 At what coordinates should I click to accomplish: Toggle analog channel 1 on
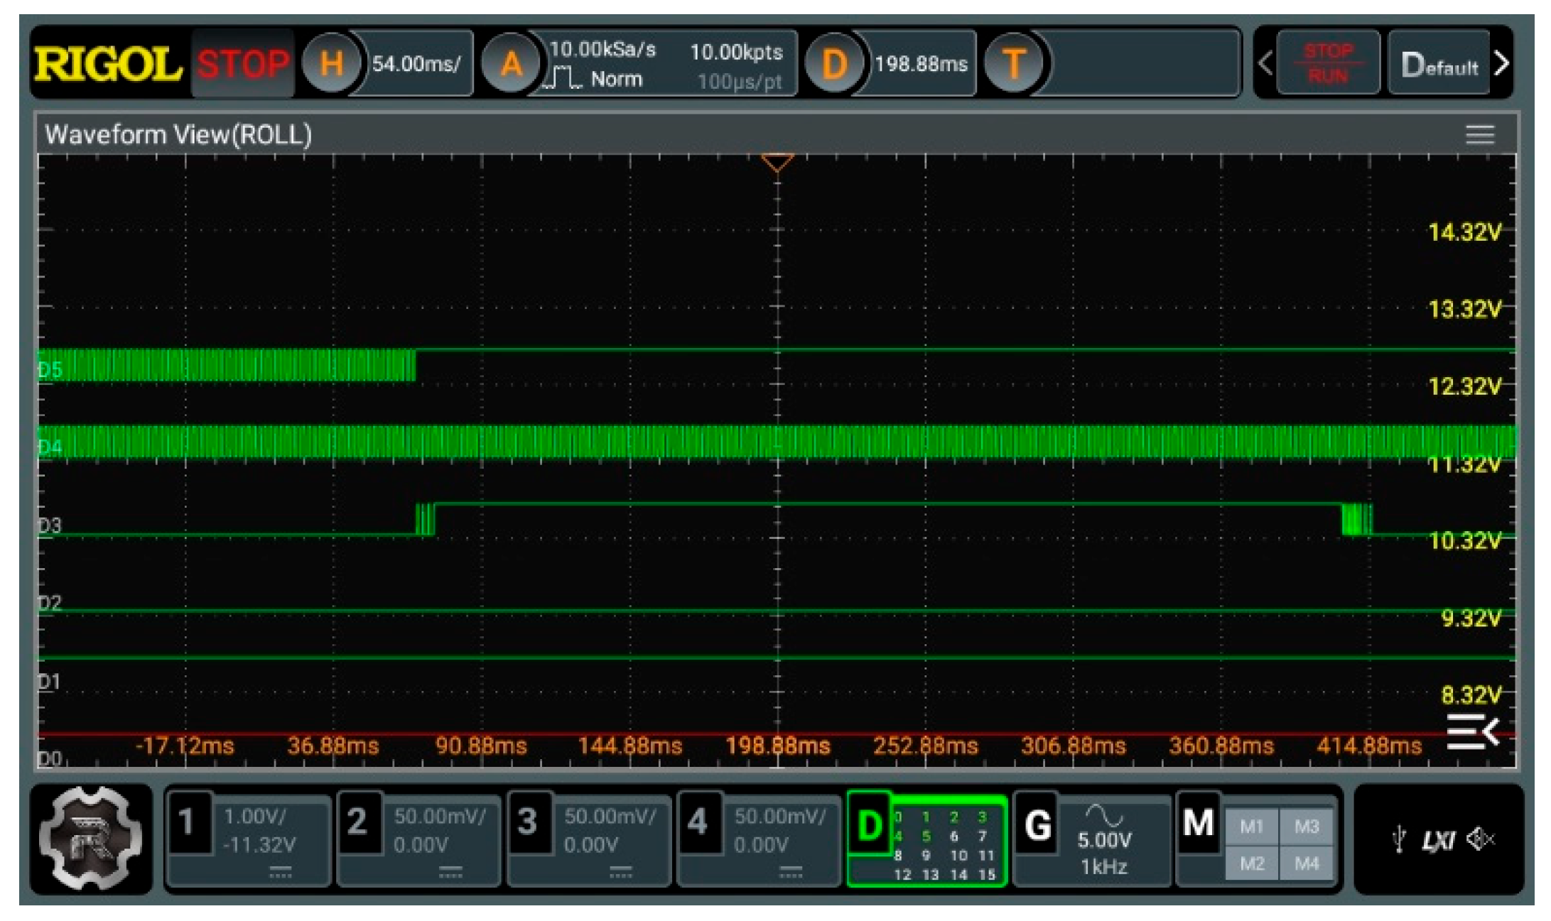tap(187, 822)
